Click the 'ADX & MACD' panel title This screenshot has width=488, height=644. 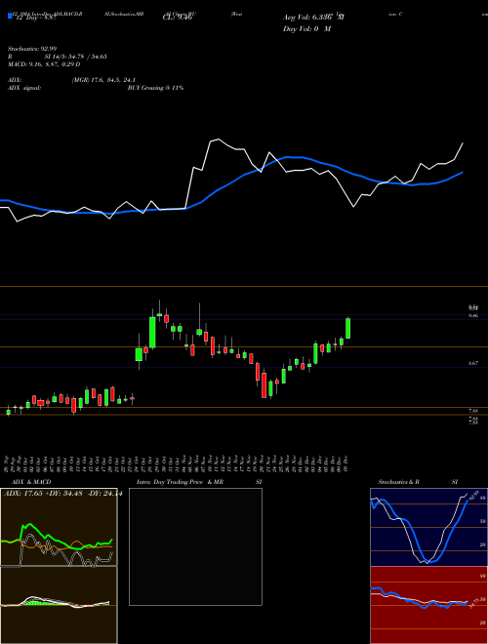coord(31,482)
